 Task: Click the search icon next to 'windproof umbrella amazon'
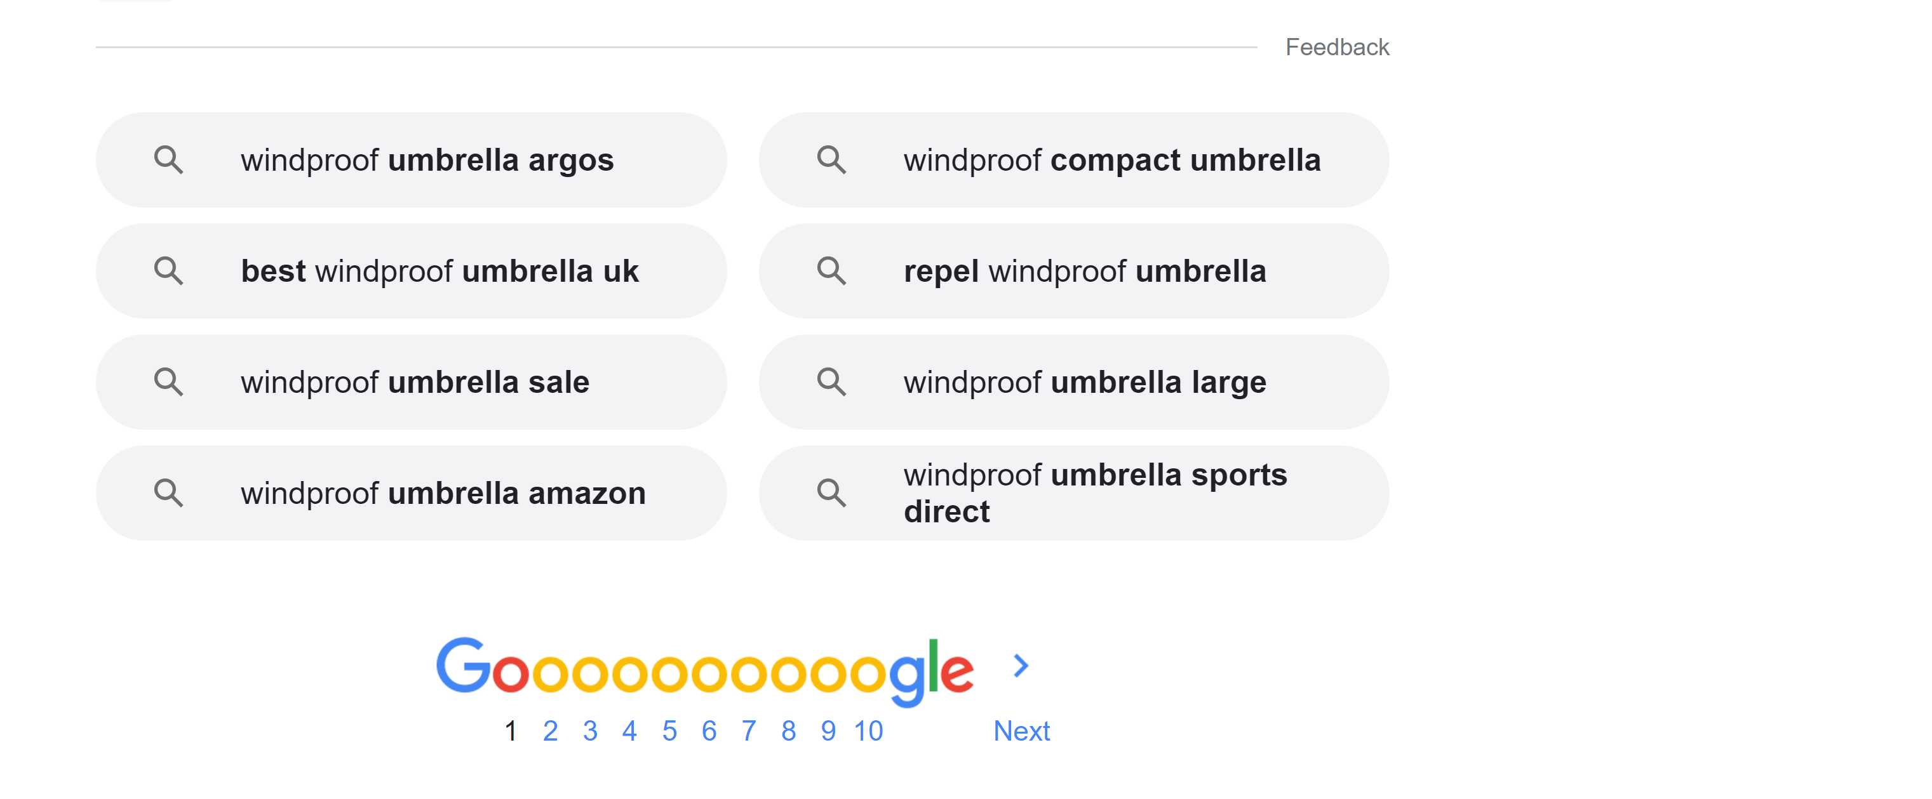pyautogui.click(x=168, y=492)
